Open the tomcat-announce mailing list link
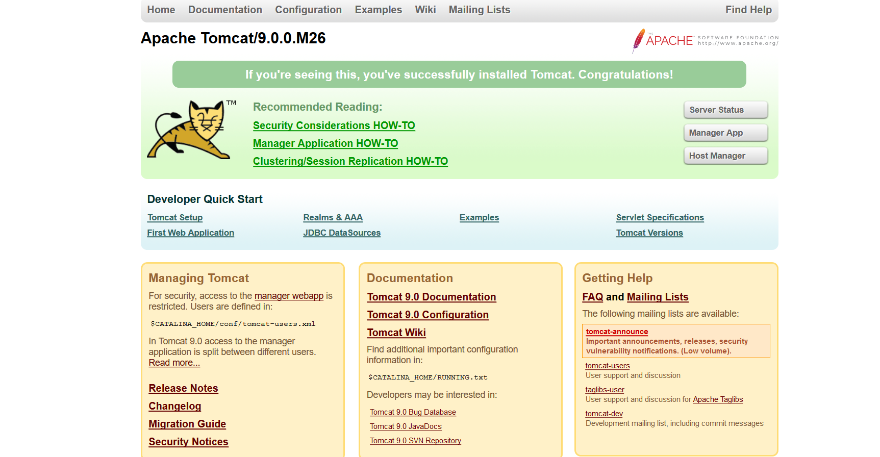The height and width of the screenshot is (457, 880). coord(617,332)
